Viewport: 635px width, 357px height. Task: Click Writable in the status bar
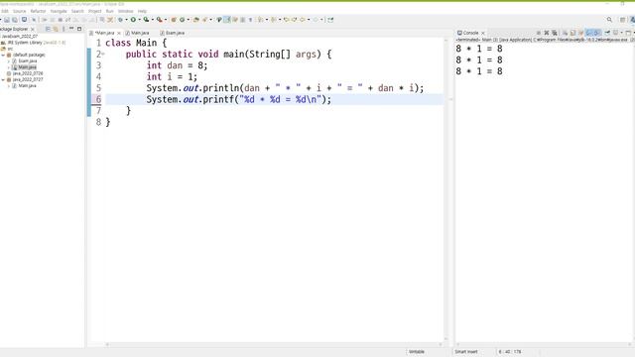coord(417,352)
